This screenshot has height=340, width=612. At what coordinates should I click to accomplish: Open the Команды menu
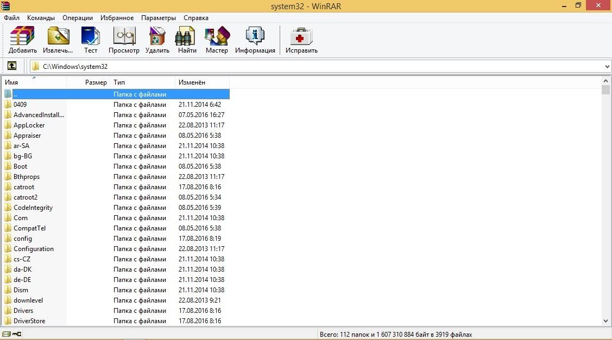(41, 18)
